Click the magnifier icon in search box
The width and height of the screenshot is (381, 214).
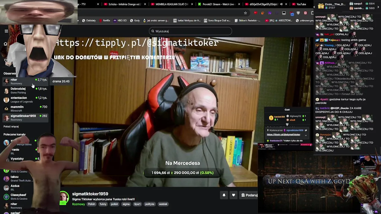click(x=153, y=31)
